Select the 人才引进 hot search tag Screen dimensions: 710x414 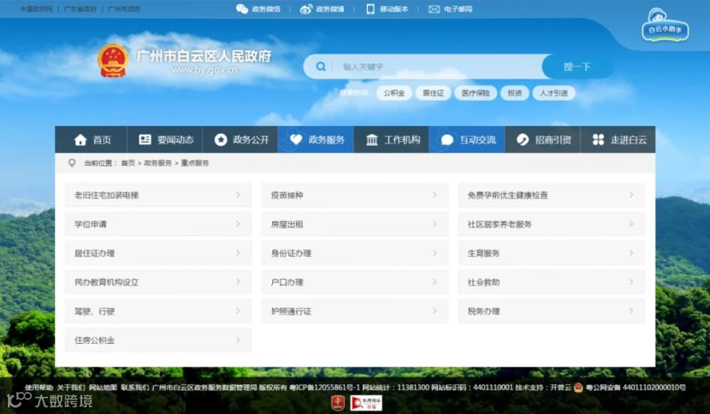553,93
